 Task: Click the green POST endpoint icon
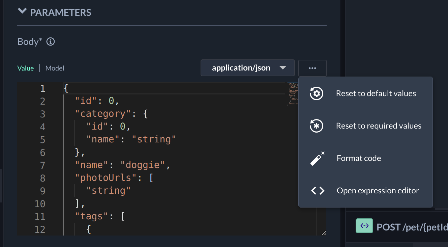click(x=364, y=226)
